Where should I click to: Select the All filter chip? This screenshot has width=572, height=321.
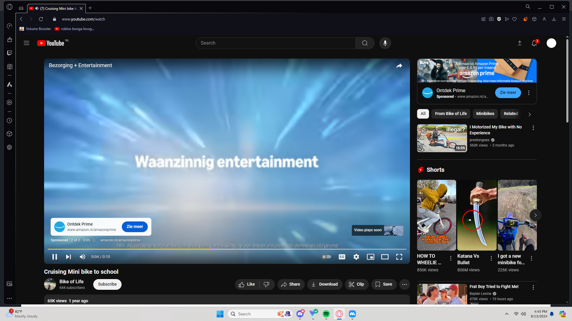423,114
